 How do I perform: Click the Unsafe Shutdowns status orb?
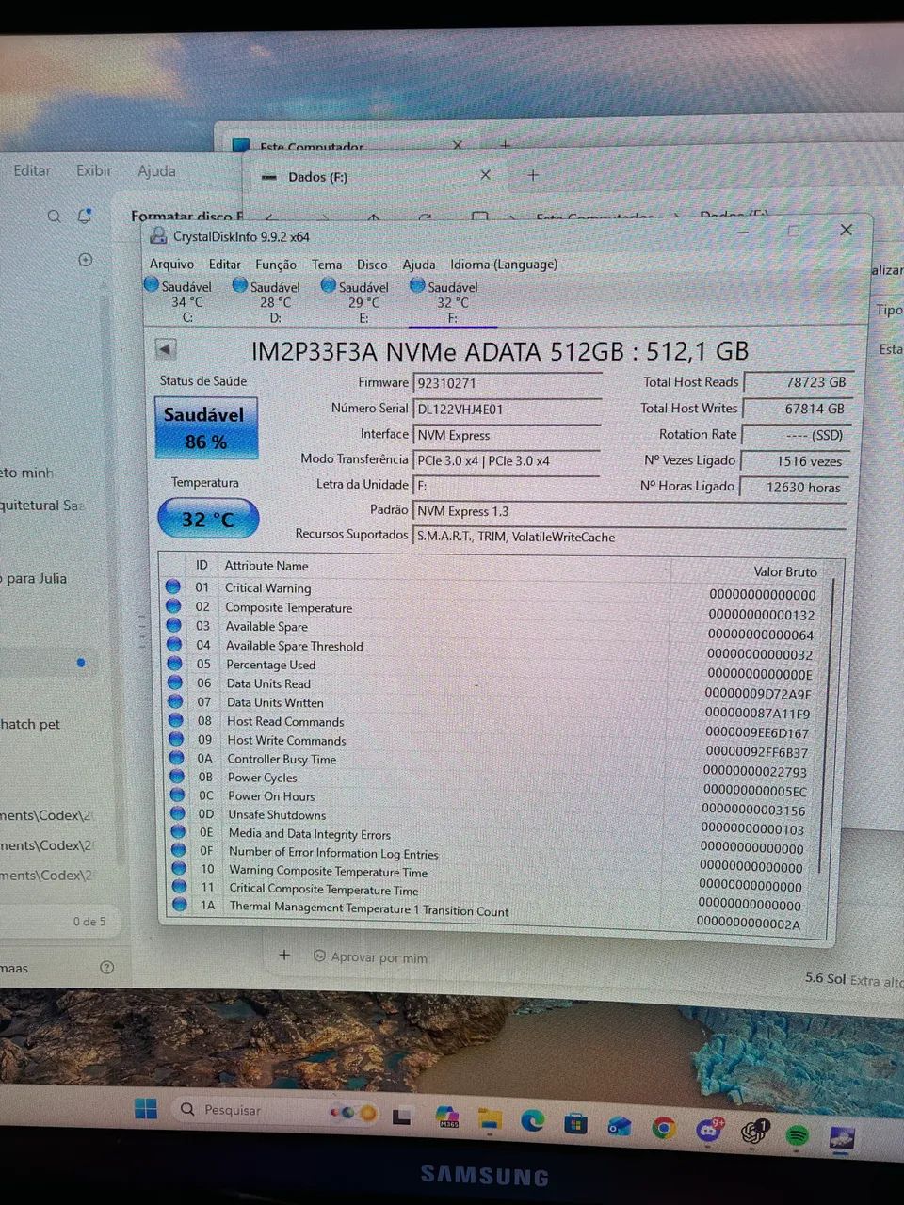point(178,813)
